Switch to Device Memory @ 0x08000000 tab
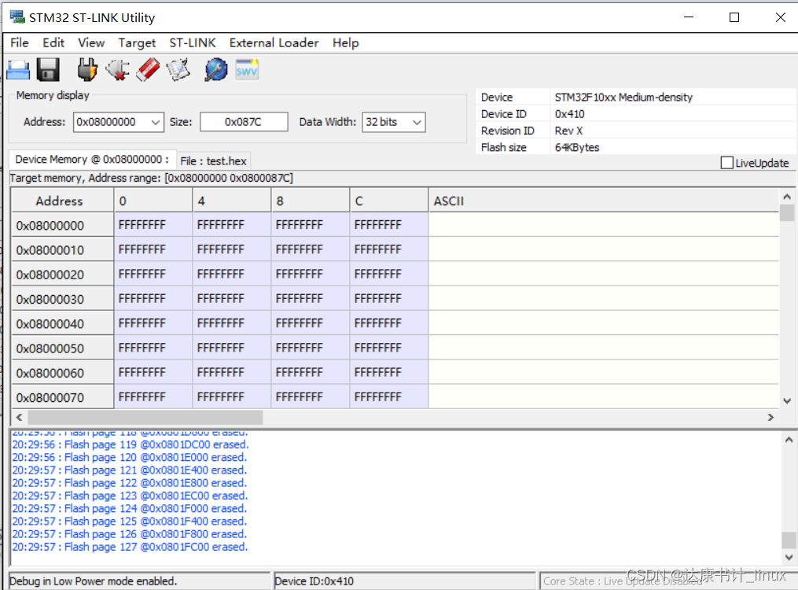Image resolution: width=798 pixels, height=590 pixels. pos(92,160)
